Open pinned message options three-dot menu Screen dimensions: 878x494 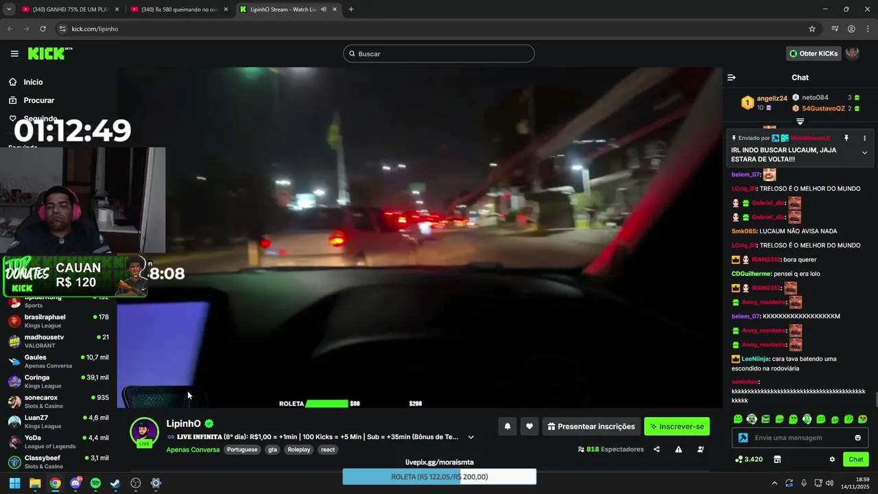pos(864,138)
